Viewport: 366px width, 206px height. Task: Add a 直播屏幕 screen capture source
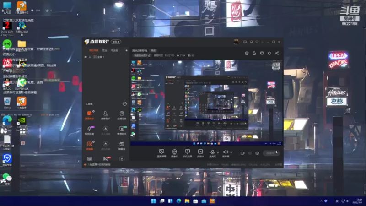(161, 153)
